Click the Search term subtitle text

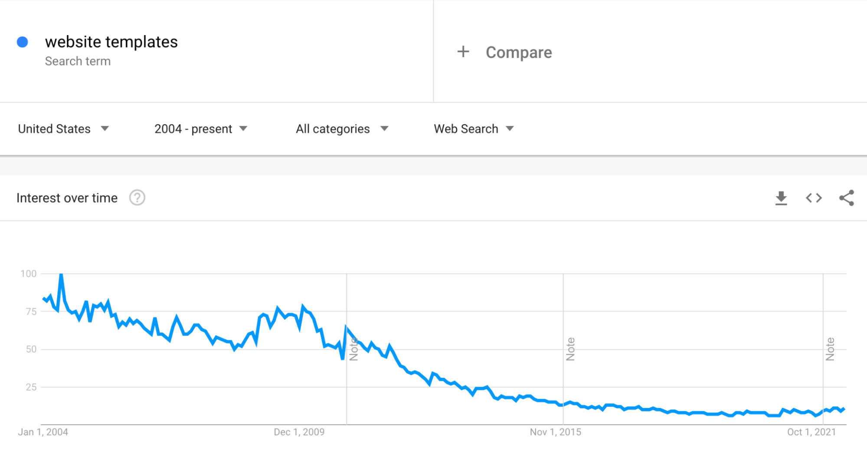[78, 61]
